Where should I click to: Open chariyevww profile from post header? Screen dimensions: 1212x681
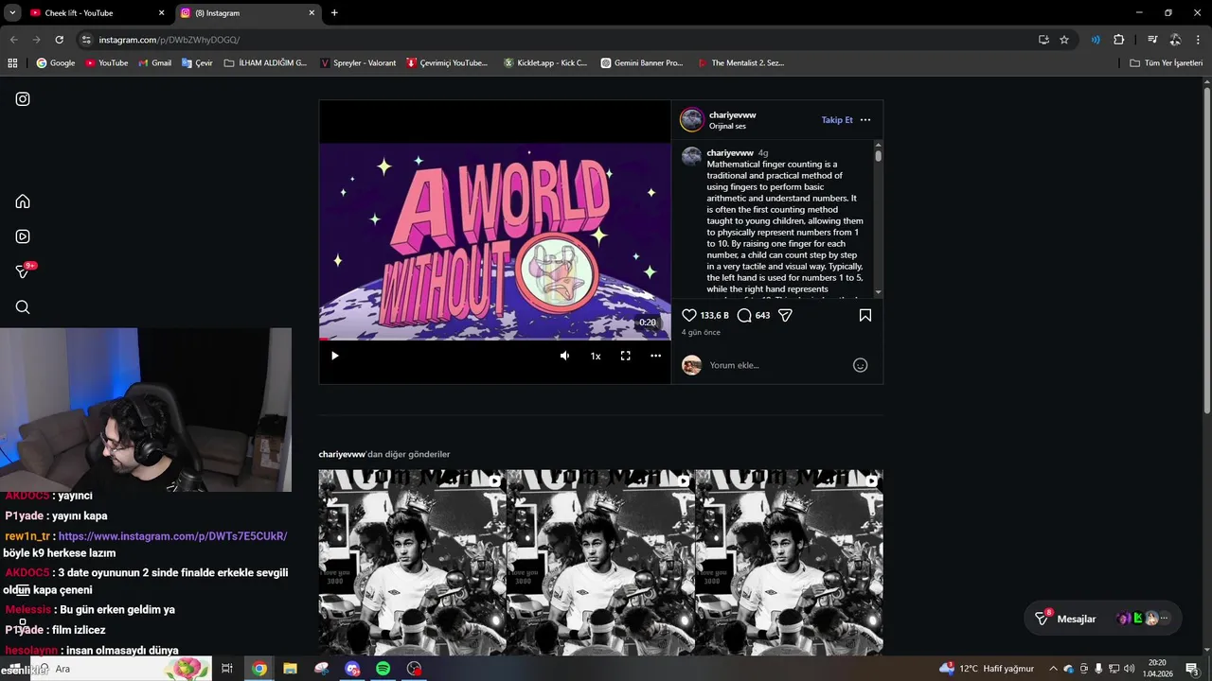coord(732,114)
